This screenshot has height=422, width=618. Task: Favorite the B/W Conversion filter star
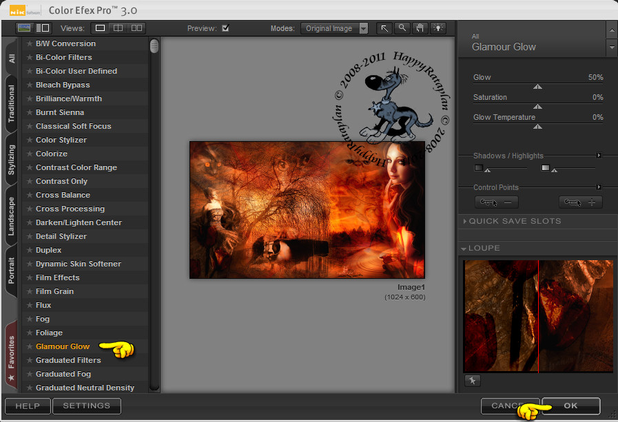pyautogui.click(x=29, y=43)
